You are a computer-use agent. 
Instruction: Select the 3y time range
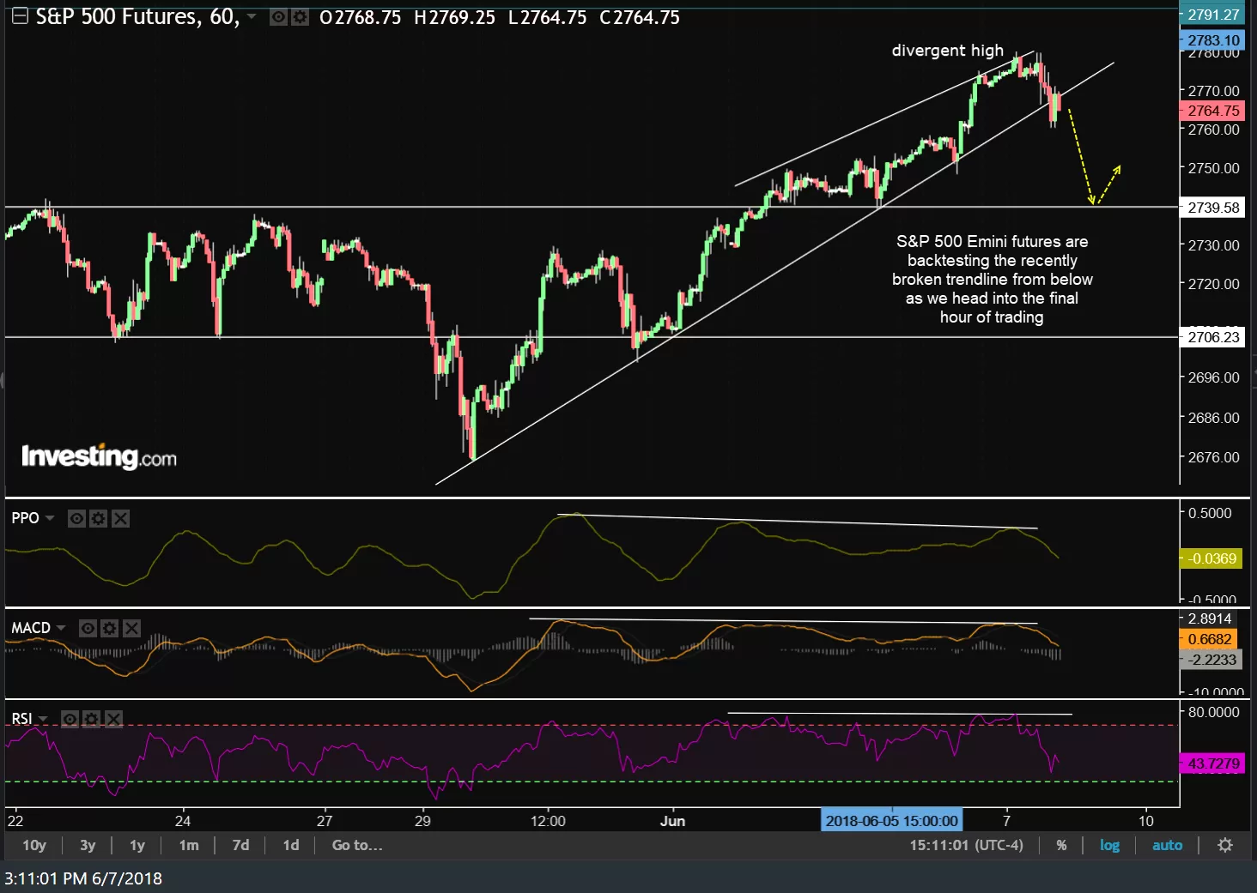(x=88, y=845)
